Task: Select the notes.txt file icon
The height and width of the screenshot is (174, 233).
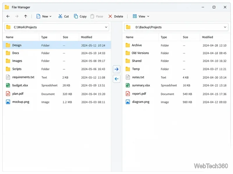Action: (128, 77)
